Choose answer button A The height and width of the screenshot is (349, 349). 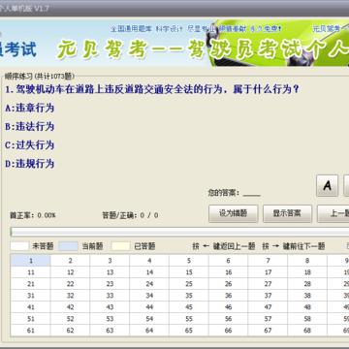click(327, 185)
